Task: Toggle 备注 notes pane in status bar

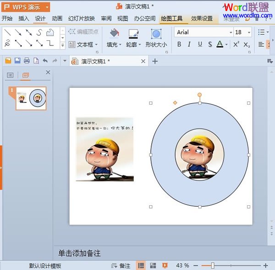Action: 121,265
